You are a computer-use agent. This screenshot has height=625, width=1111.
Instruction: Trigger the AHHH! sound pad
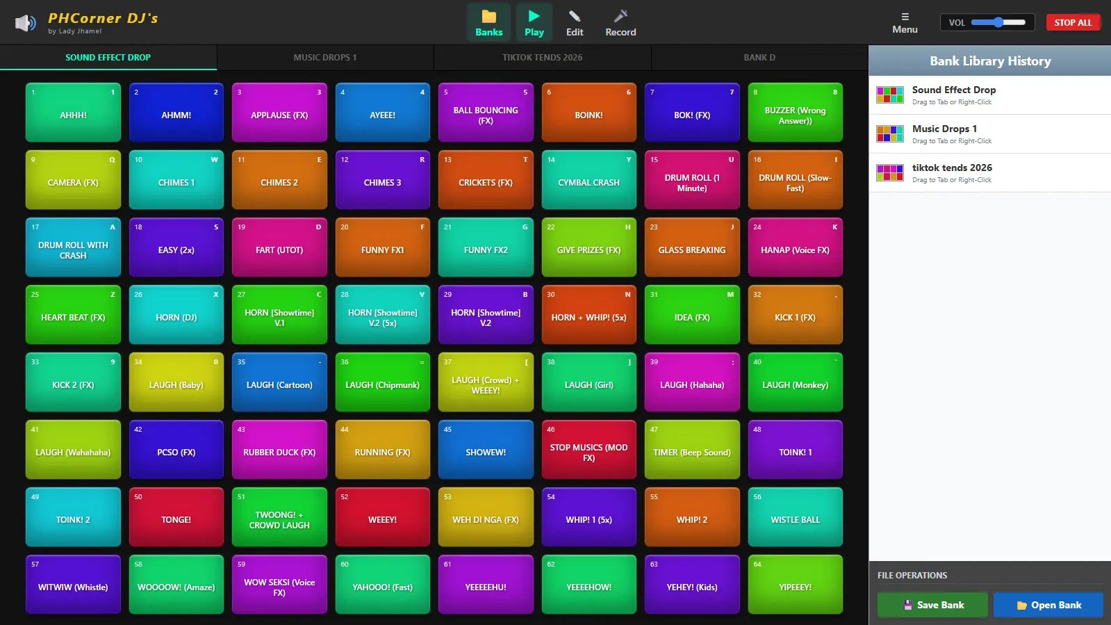[73, 113]
